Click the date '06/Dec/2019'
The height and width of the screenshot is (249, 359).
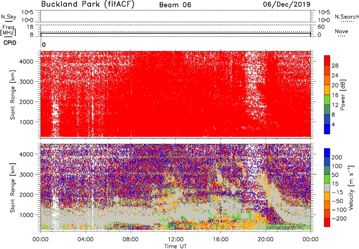(287, 4)
